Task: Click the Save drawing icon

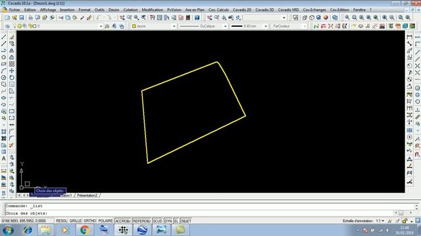Action: (22, 18)
